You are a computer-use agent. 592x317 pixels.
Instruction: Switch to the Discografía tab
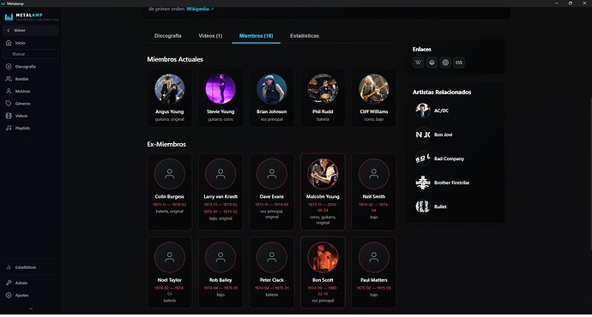coord(167,36)
